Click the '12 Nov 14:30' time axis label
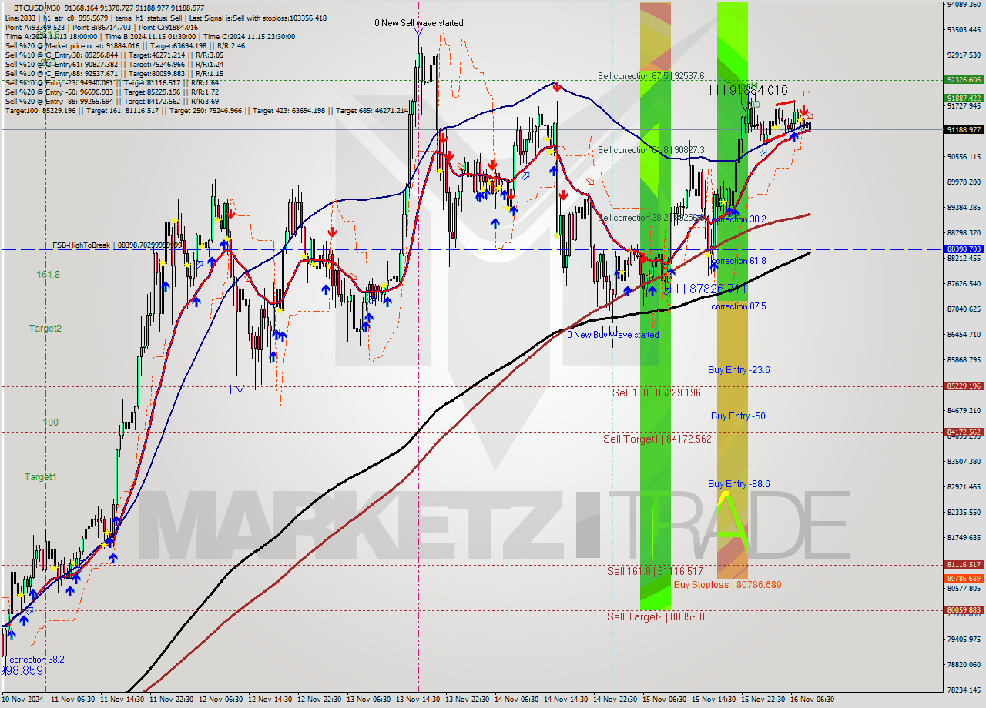This screenshot has height=708, width=986. click(x=270, y=700)
